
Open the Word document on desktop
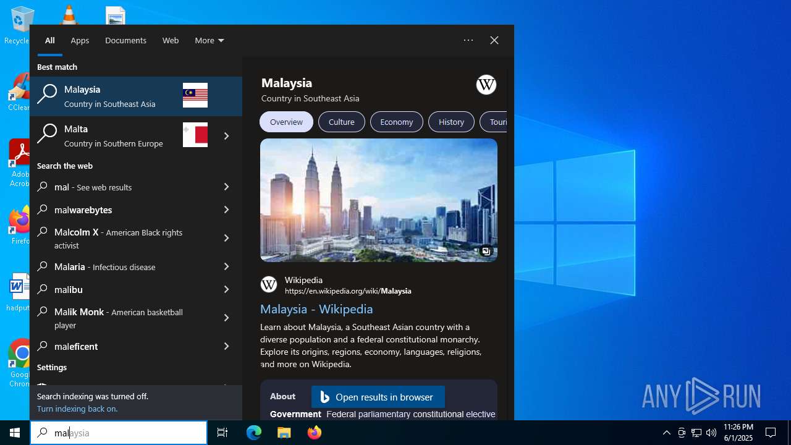[19, 292]
